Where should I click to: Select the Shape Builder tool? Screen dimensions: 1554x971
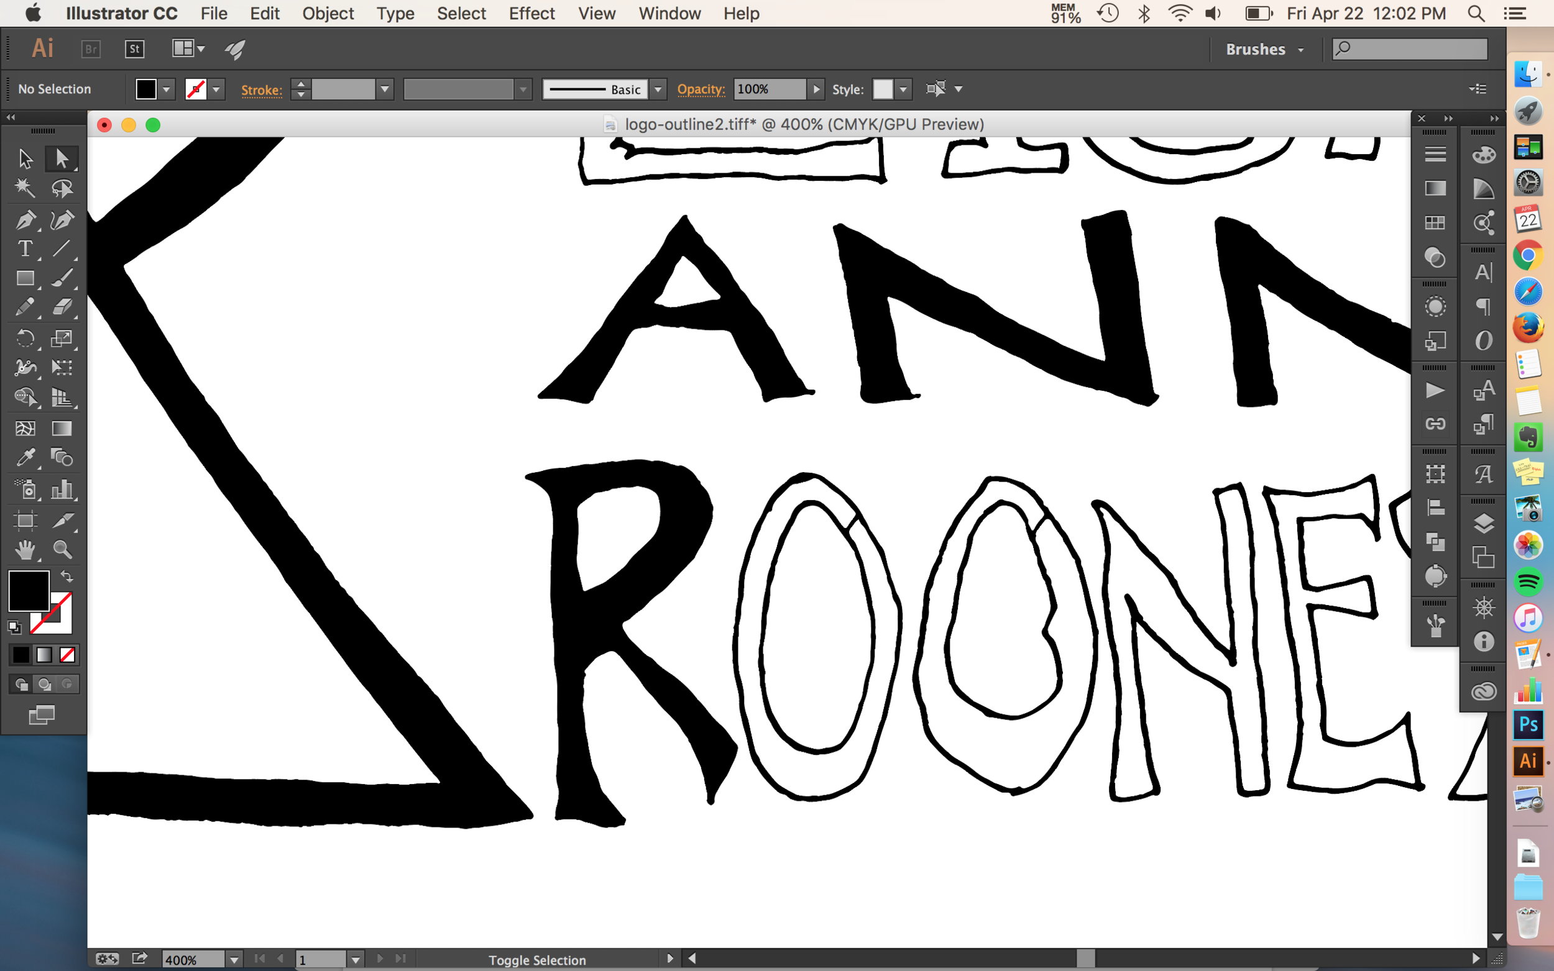(x=25, y=398)
